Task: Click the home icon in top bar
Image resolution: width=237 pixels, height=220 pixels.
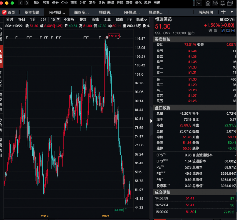Action: [x=208, y=3]
